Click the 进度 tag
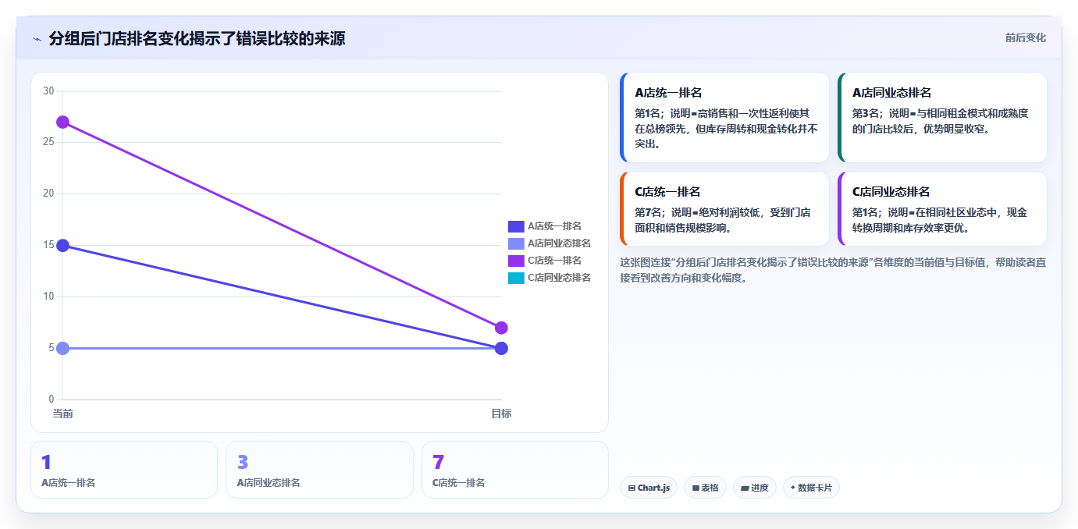 point(755,488)
